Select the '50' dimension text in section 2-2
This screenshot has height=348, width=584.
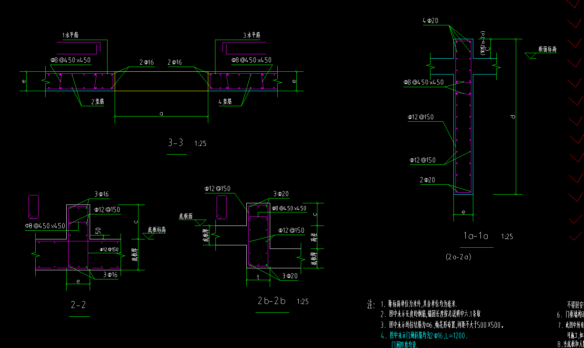click(98, 231)
